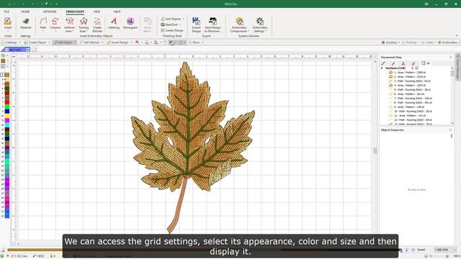Open the Start/End dropdown
The image size is (461, 259).
point(171,24)
